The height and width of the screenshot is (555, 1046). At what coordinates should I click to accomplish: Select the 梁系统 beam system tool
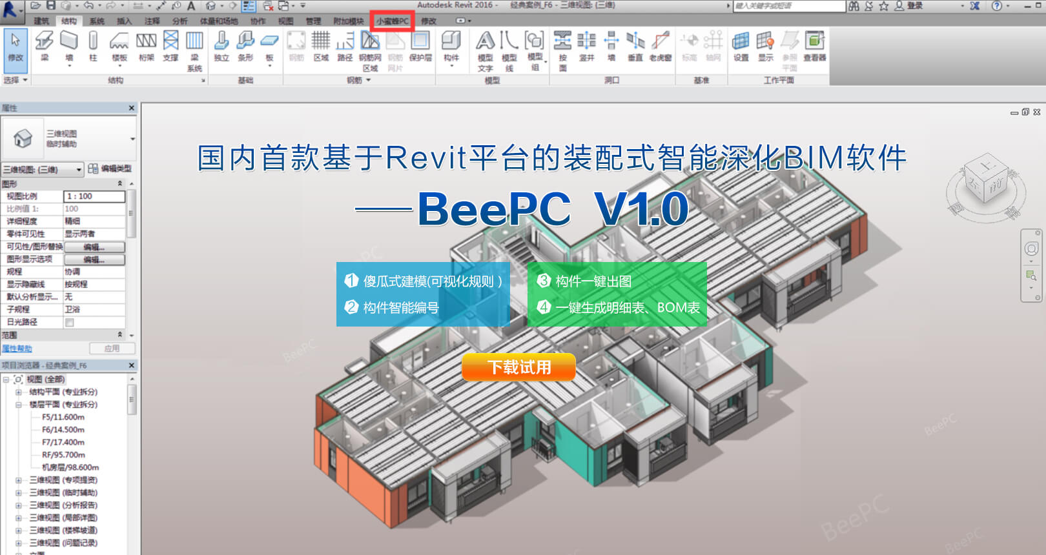194,50
